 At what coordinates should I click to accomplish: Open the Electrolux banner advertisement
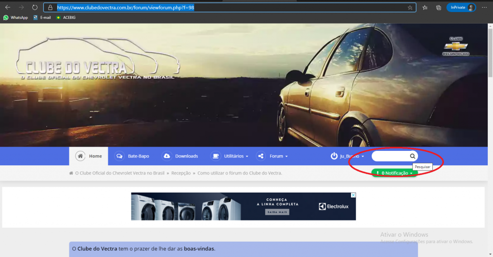[243, 207]
